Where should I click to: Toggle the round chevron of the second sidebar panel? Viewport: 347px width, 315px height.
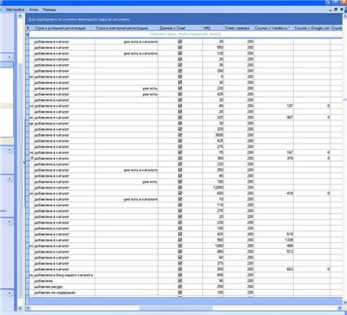[10, 150]
